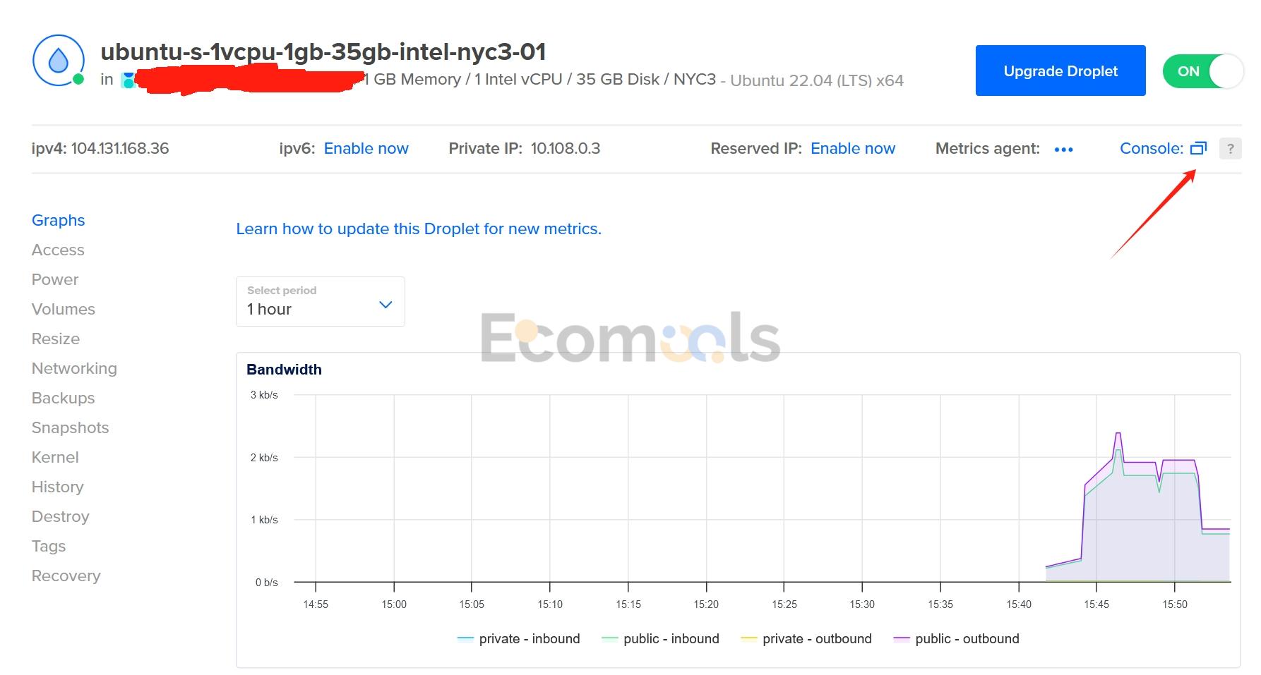Screen dimensions: 1261x675
Task: Click the project icon after 'in'
Action: [x=128, y=80]
